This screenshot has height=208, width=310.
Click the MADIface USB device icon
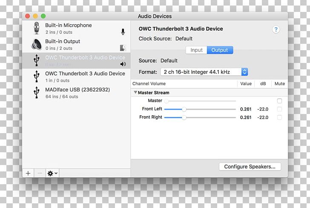point(37,92)
